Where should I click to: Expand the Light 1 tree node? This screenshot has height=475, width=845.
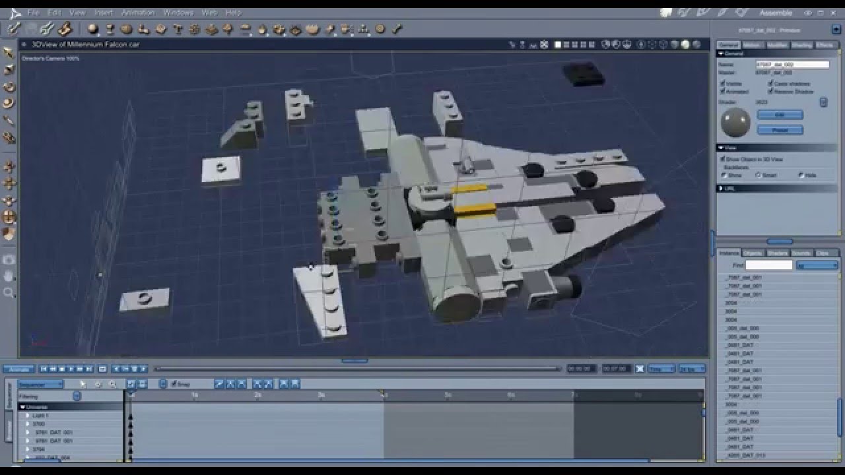[28, 416]
